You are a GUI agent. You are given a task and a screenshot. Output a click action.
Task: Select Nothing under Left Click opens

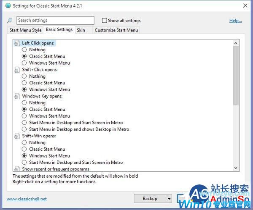24,50
